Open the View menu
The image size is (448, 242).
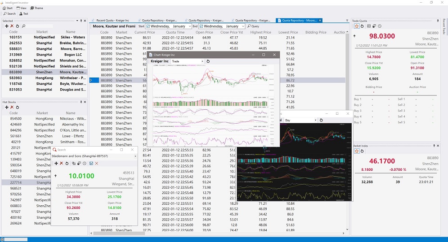(22, 8)
